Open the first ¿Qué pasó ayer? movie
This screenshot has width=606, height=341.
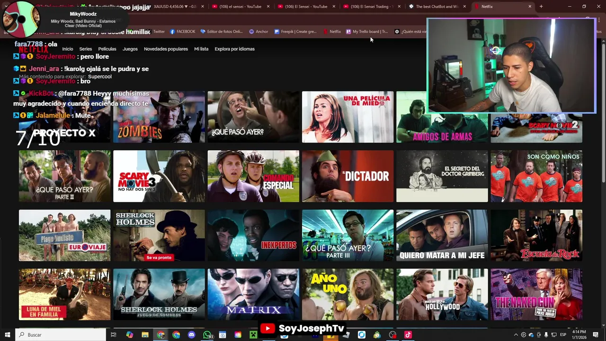(253, 117)
